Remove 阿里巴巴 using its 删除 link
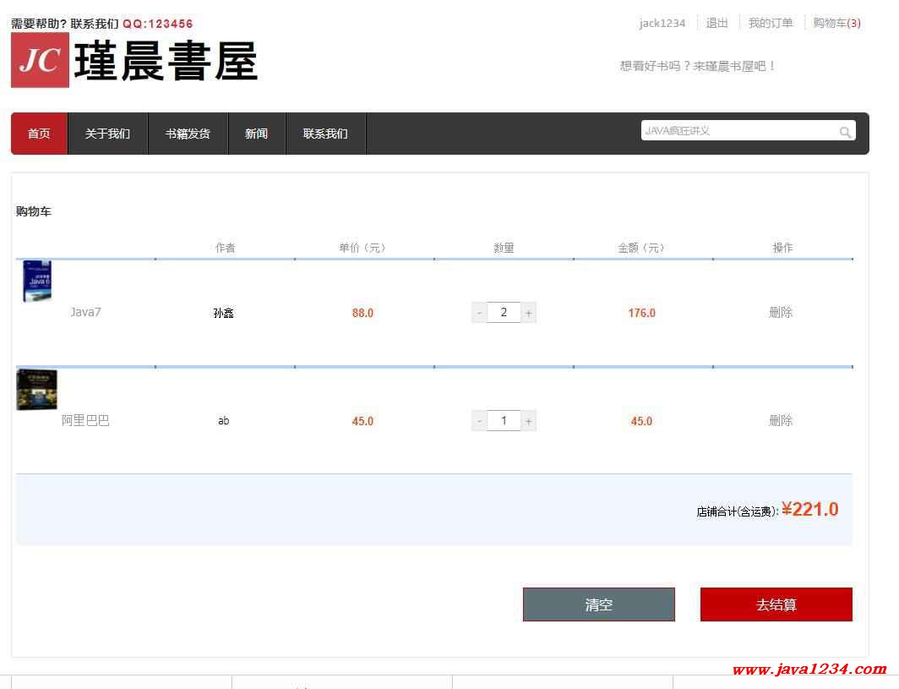The width and height of the screenshot is (899, 689). (x=781, y=421)
